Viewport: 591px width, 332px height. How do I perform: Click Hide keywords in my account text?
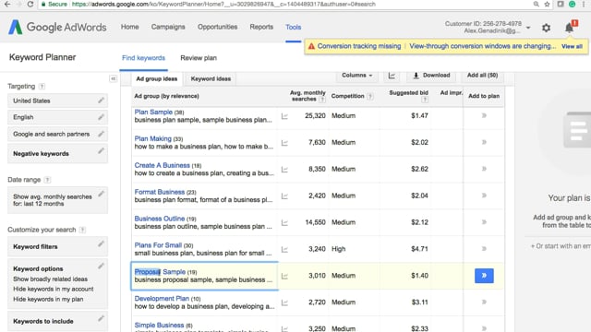[54, 289]
